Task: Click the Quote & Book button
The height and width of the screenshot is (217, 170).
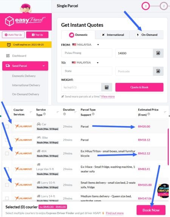Action: pyautogui.click(x=139, y=87)
